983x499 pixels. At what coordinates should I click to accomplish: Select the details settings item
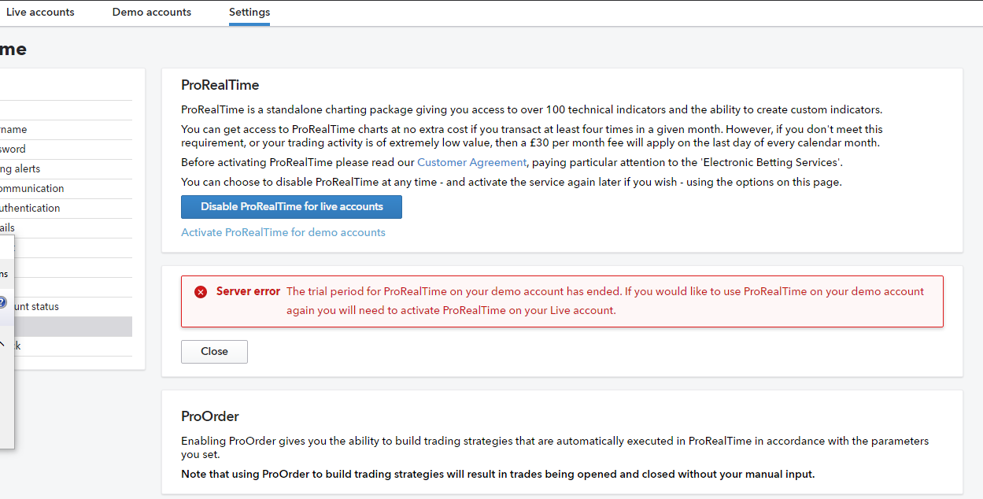[8, 228]
